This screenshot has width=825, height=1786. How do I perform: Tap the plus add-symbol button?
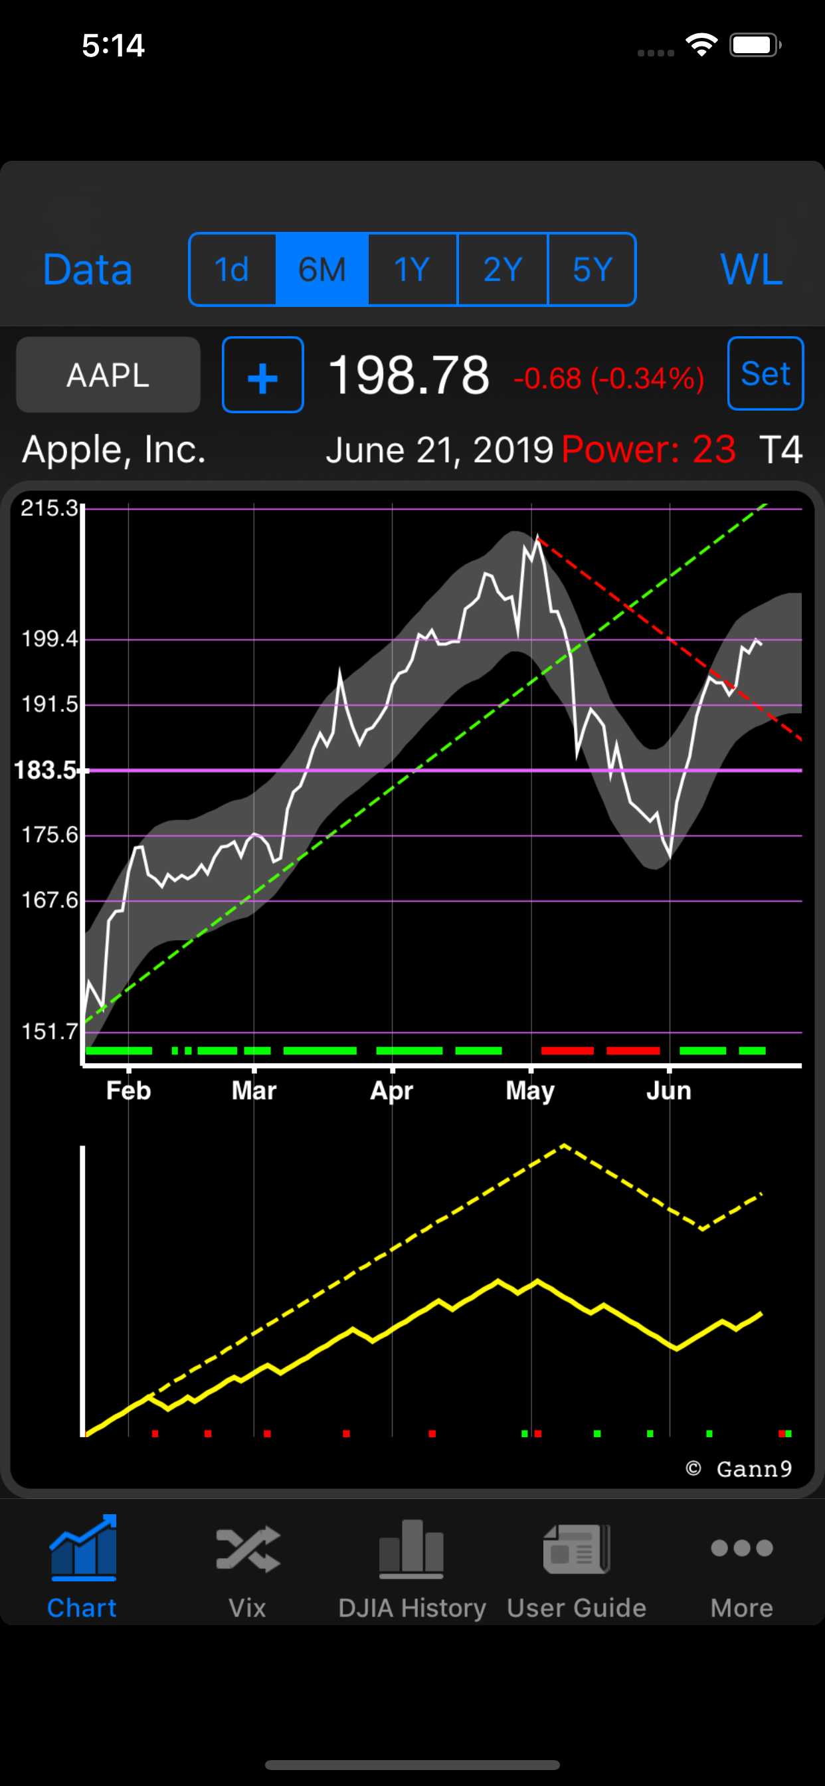[x=263, y=375]
